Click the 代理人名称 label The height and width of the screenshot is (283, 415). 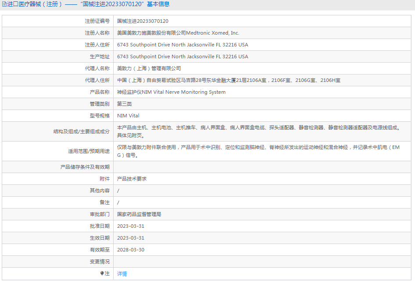pos(97,68)
